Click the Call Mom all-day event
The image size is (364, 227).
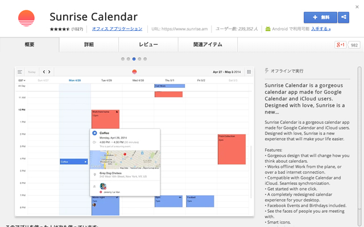(169, 86)
